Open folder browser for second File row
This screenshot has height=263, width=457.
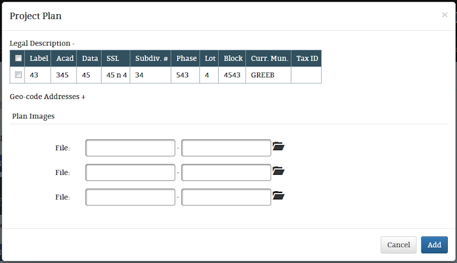[x=278, y=171]
